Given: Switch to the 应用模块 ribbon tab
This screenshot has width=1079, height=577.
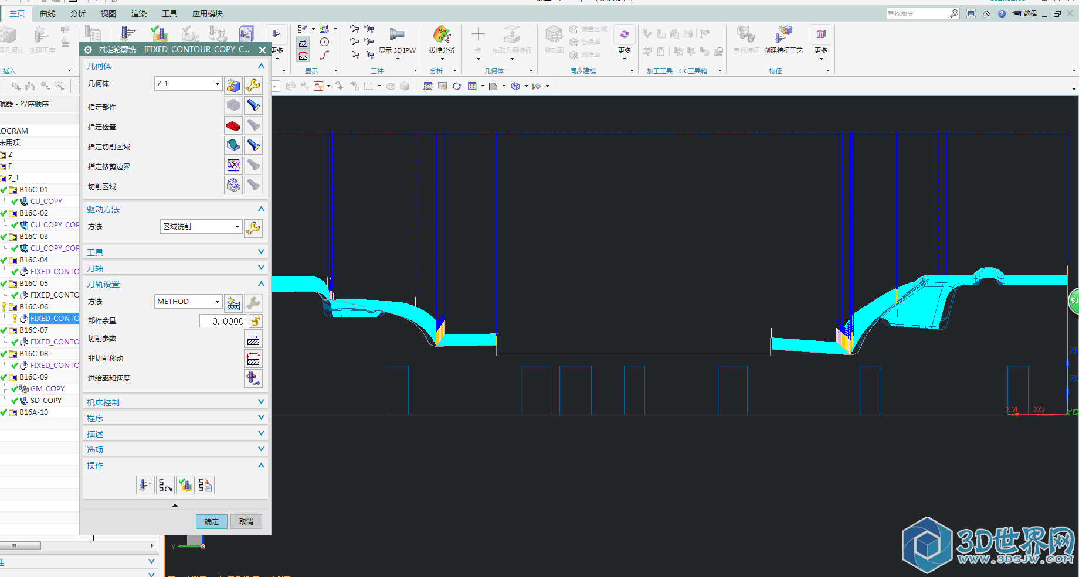Looking at the screenshot, I should pyautogui.click(x=208, y=13).
